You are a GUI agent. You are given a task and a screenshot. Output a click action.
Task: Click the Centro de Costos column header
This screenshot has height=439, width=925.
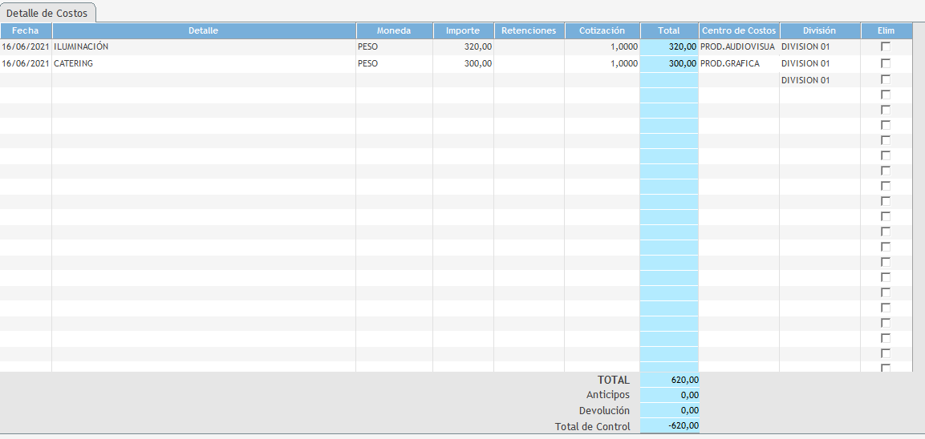739,30
